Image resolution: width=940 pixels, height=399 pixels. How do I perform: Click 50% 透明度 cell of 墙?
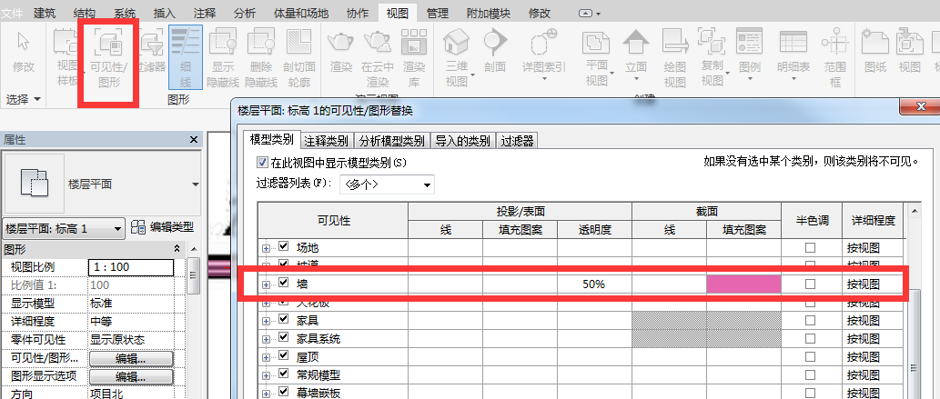594,284
